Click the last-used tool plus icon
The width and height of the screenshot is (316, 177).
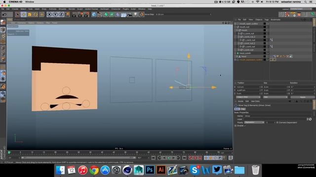(x=41, y=14)
